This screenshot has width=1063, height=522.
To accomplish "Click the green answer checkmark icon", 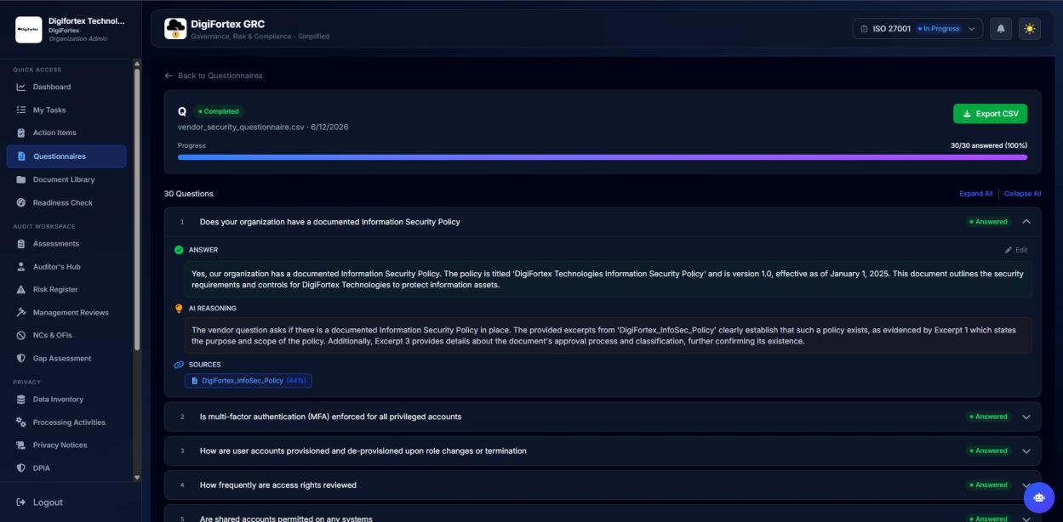I will [x=179, y=250].
